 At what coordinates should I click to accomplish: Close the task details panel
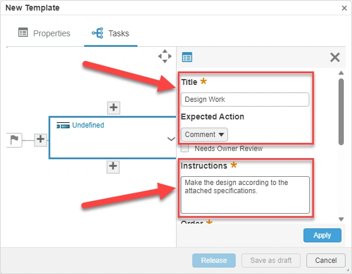tap(335, 57)
